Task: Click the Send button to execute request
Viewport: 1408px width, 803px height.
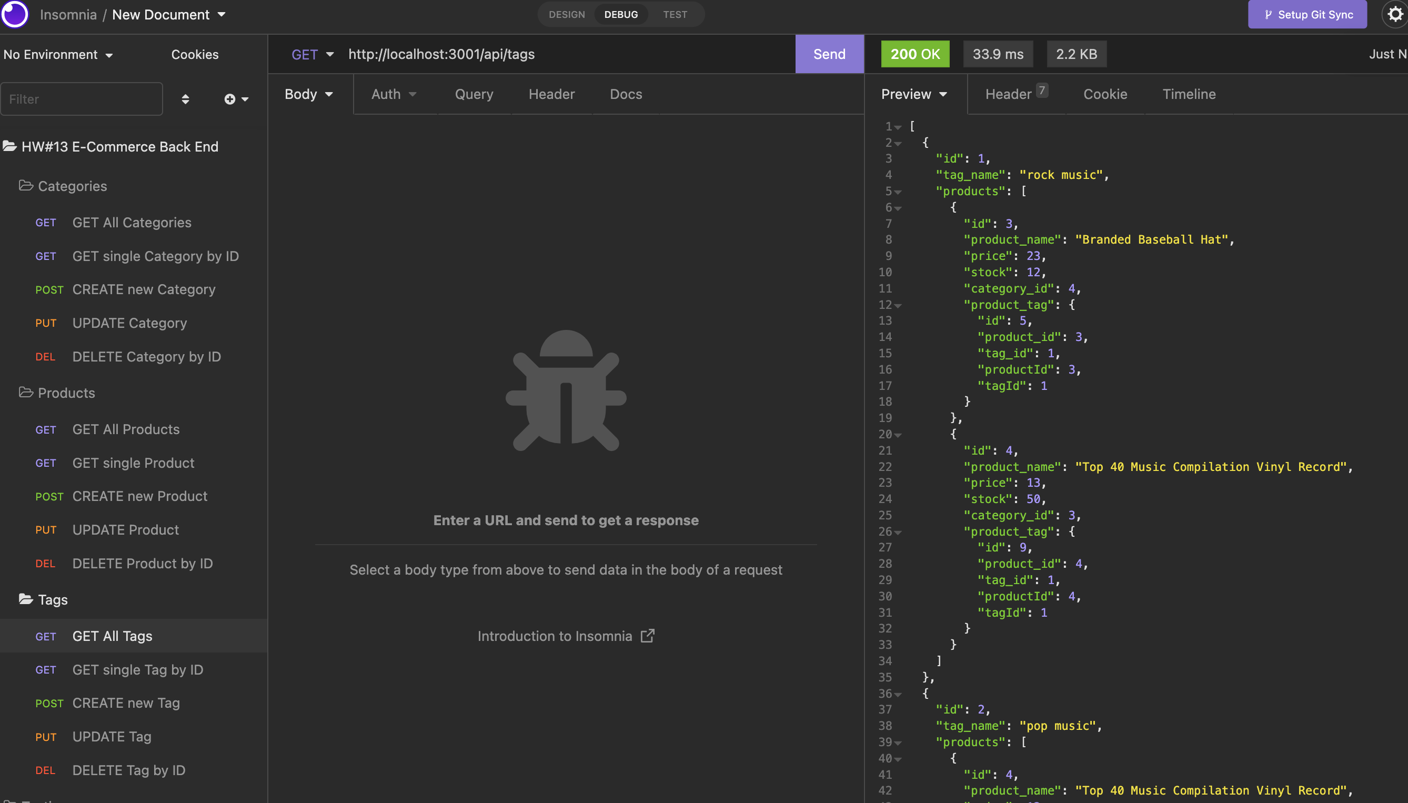Action: pyautogui.click(x=829, y=53)
